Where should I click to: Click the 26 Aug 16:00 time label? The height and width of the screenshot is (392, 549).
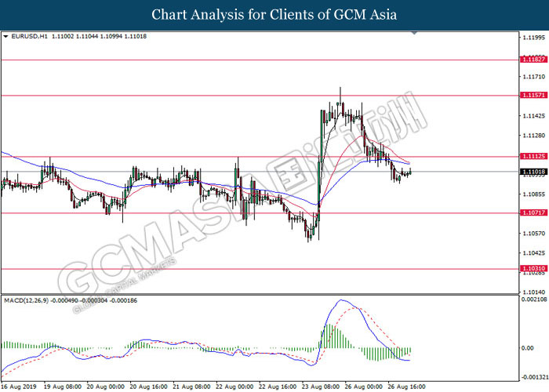point(407,387)
